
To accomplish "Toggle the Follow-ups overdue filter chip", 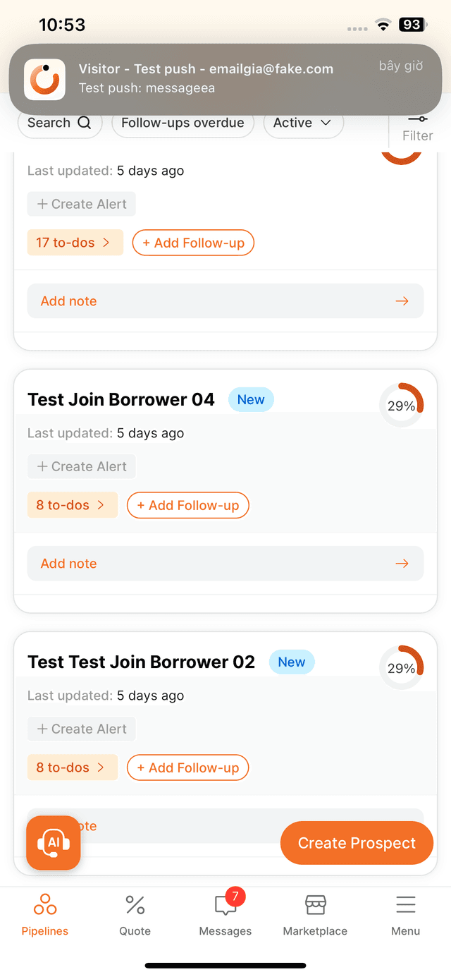I will (183, 123).
